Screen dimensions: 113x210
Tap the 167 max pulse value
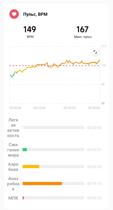tap(82, 29)
